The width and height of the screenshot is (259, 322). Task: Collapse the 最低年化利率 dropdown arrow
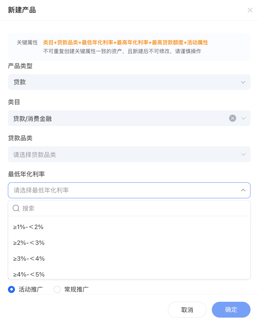(243, 190)
